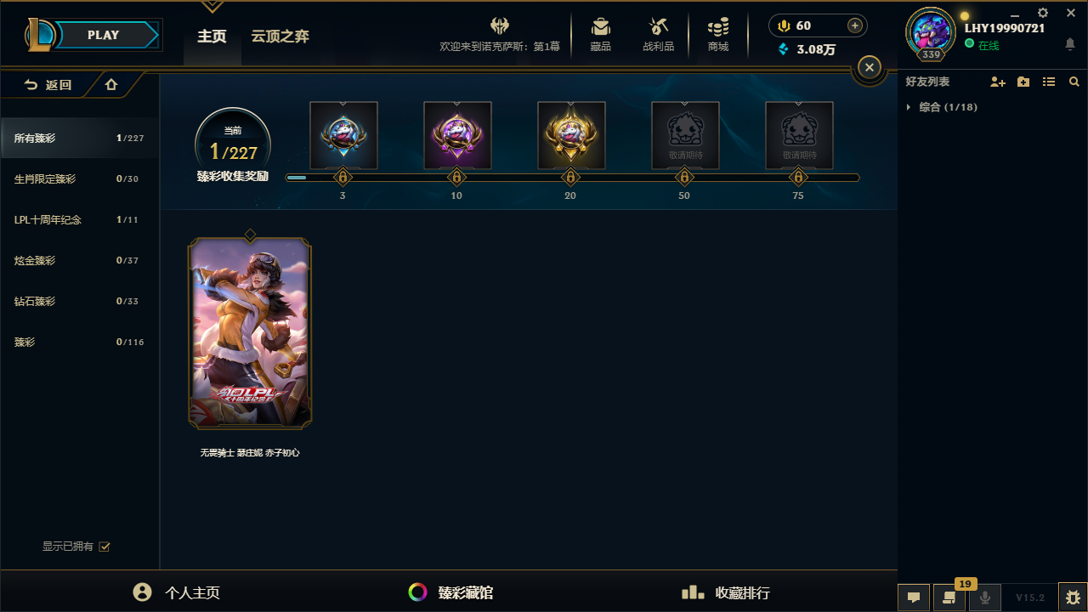The image size is (1088, 612).
Task: Click the add friend icon
Action: click(x=998, y=82)
